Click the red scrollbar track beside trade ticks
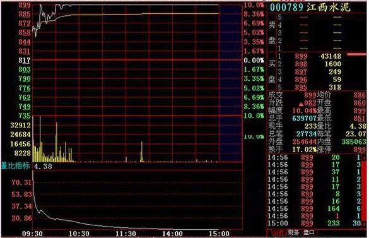This screenshot has height=238, width=369. pos(365,191)
